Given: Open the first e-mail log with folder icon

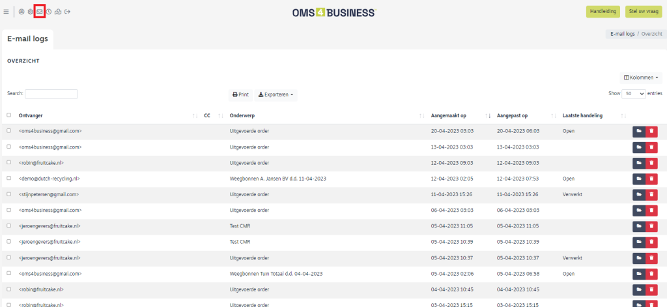Looking at the screenshot, I should coord(639,131).
